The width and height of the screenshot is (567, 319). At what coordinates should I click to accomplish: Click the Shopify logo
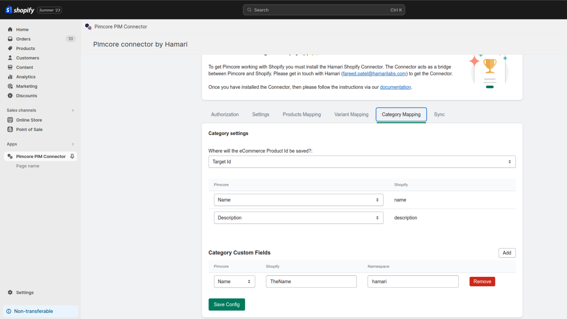20,10
